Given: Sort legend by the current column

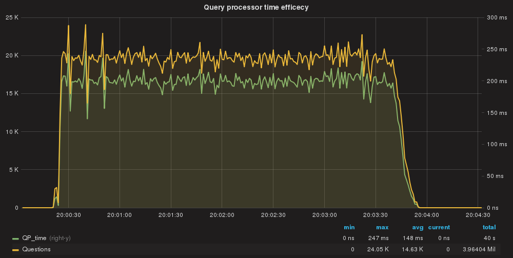Looking at the screenshot, I should (439, 227).
